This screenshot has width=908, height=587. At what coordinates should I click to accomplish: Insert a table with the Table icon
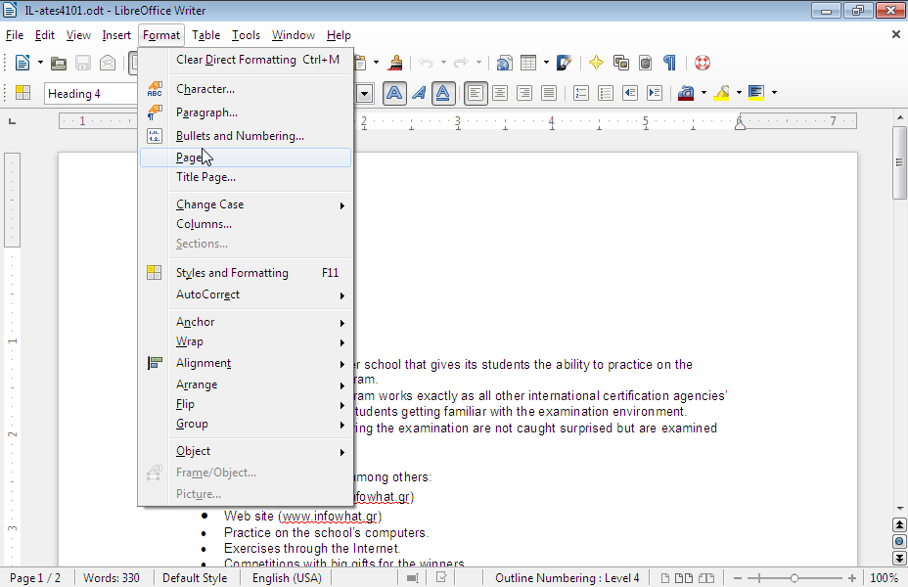point(528,63)
